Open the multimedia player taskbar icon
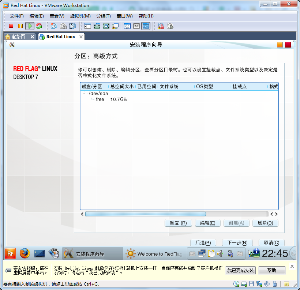Viewport: 300px width, 290px height. [54, 253]
